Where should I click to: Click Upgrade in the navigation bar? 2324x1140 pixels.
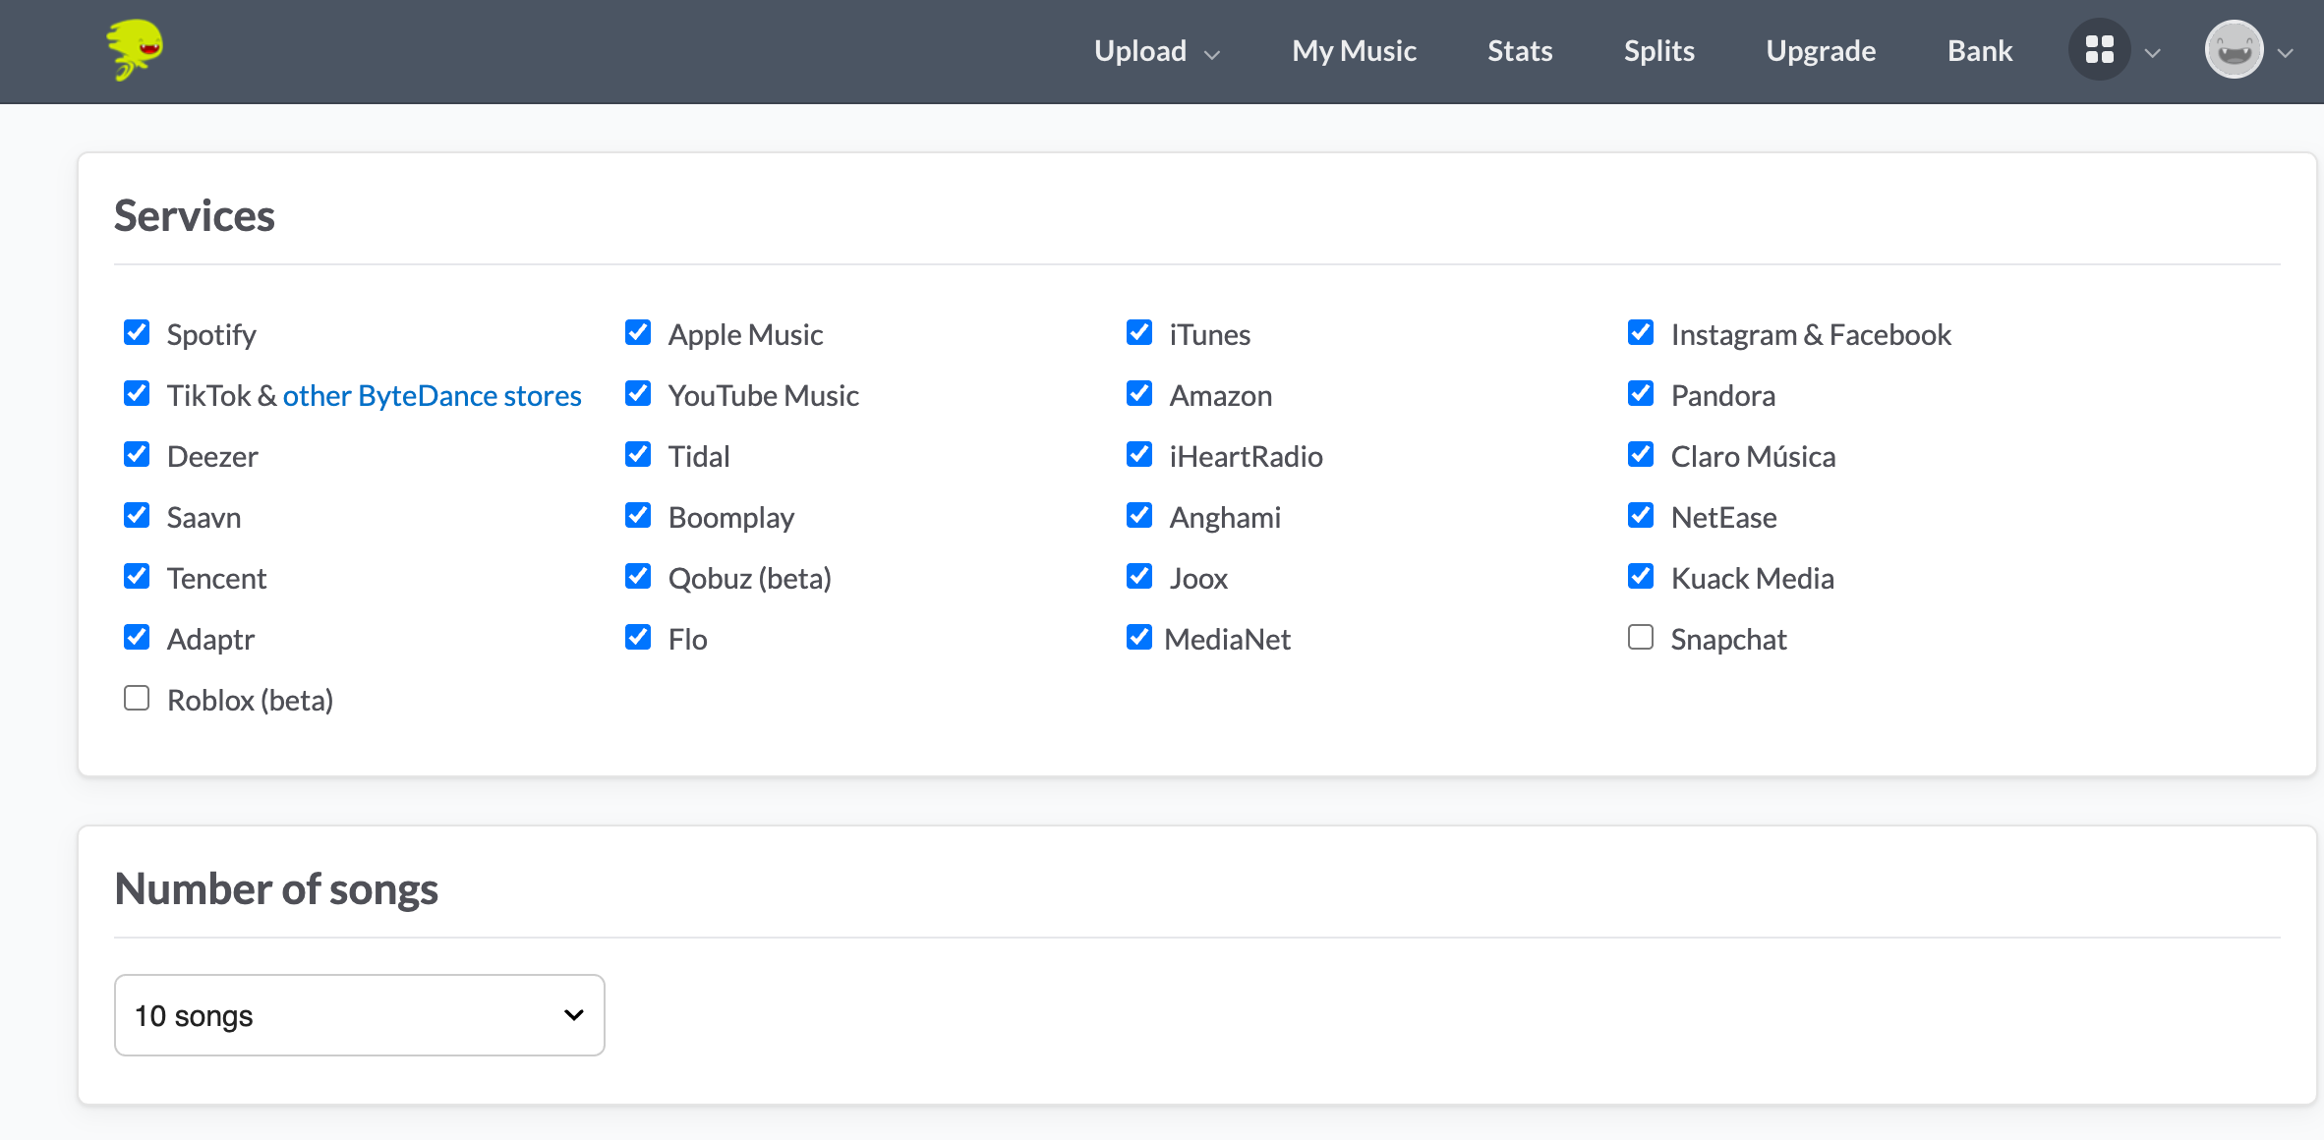[1821, 51]
